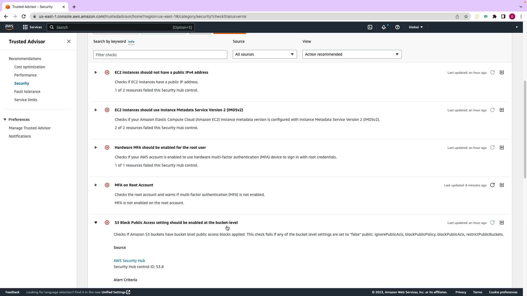The image size is (527, 296).
Task: Open the notifications bell
Action: click(x=384, y=27)
